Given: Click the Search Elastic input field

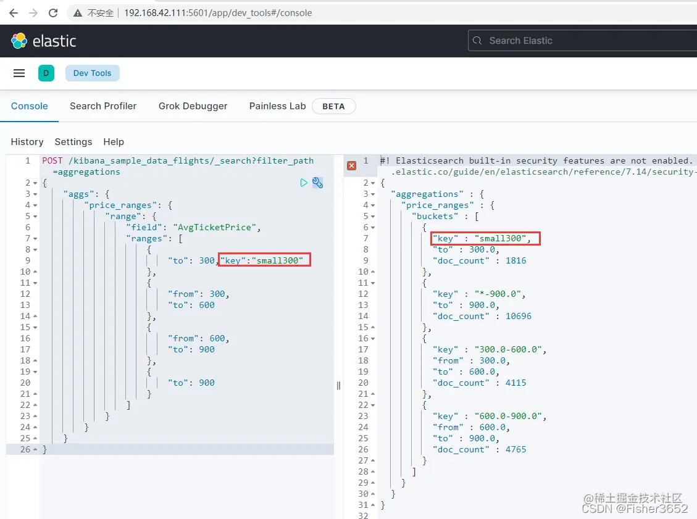Looking at the screenshot, I should [x=582, y=41].
